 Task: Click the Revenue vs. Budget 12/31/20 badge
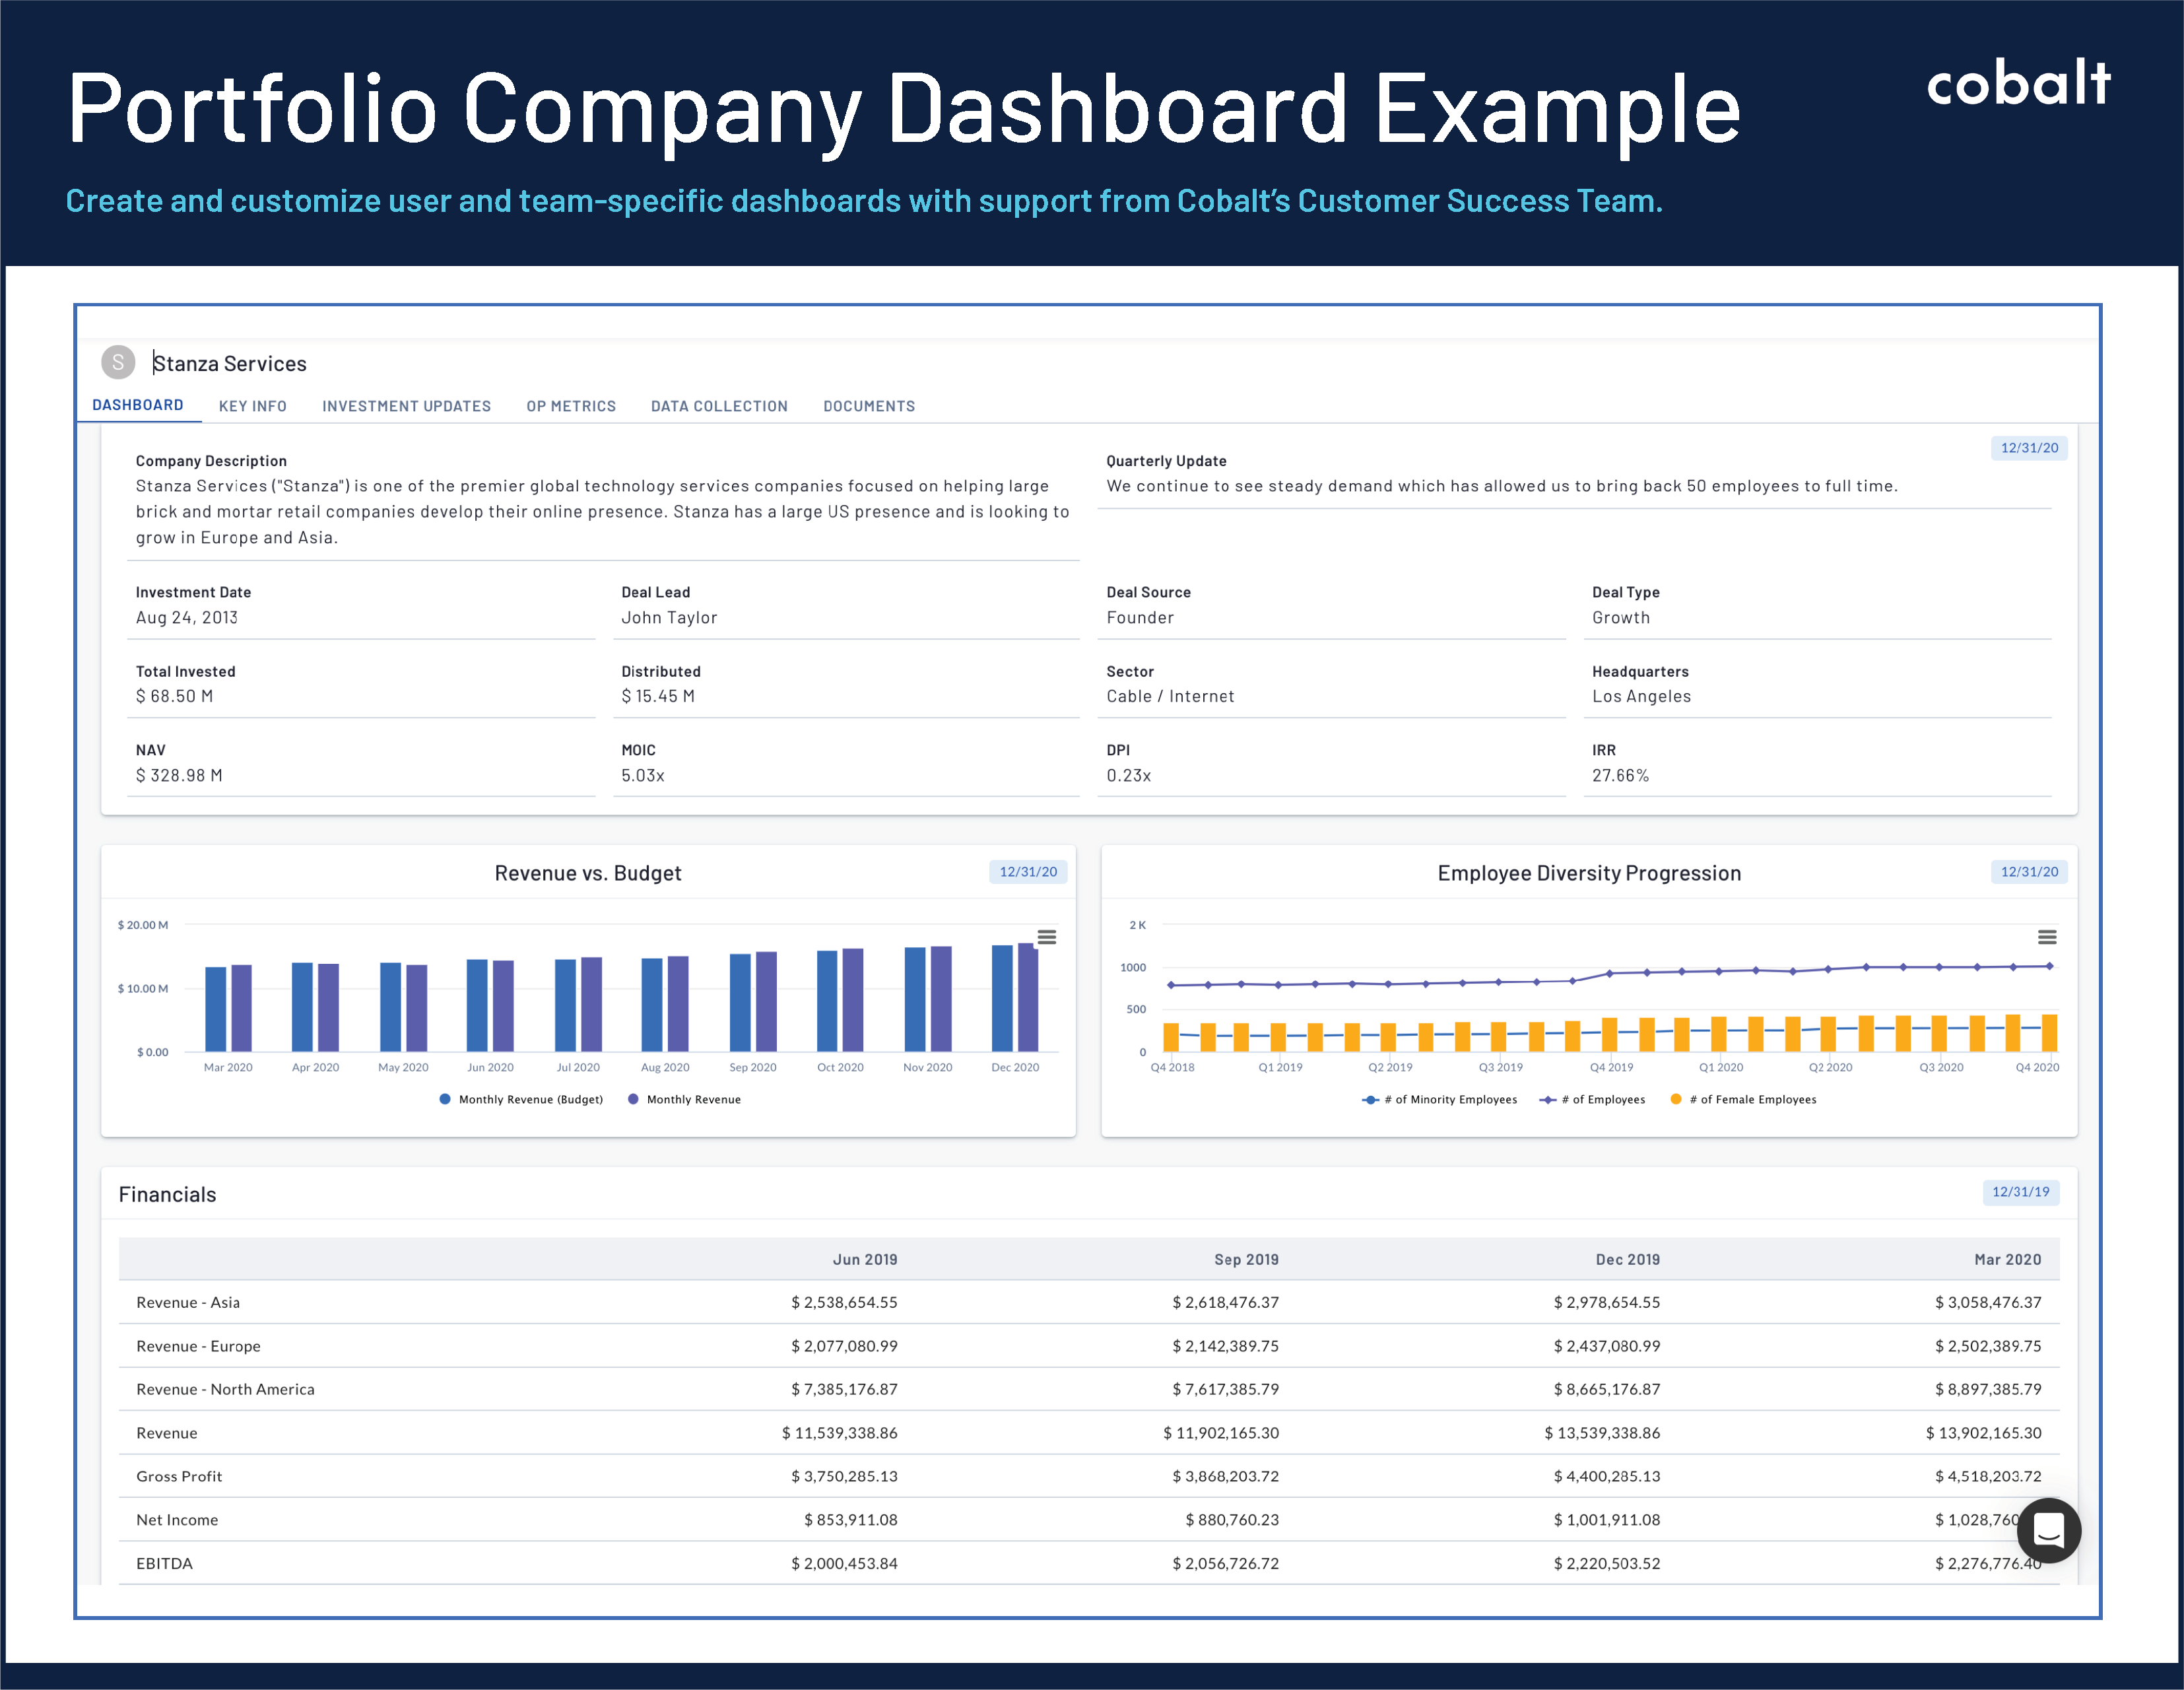pos(1028,872)
